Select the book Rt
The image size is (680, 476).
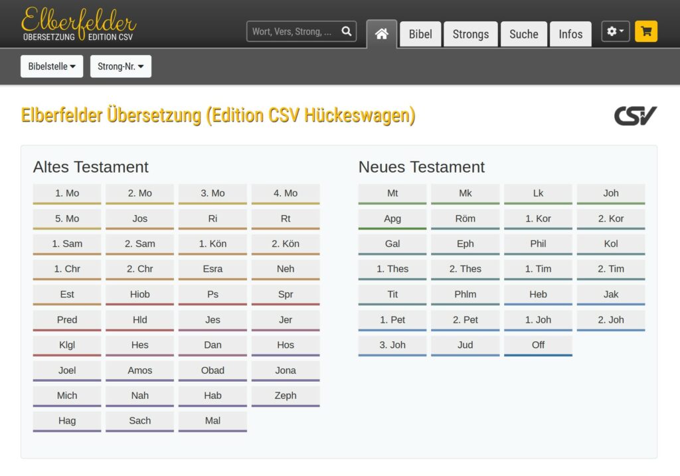[x=286, y=219]
